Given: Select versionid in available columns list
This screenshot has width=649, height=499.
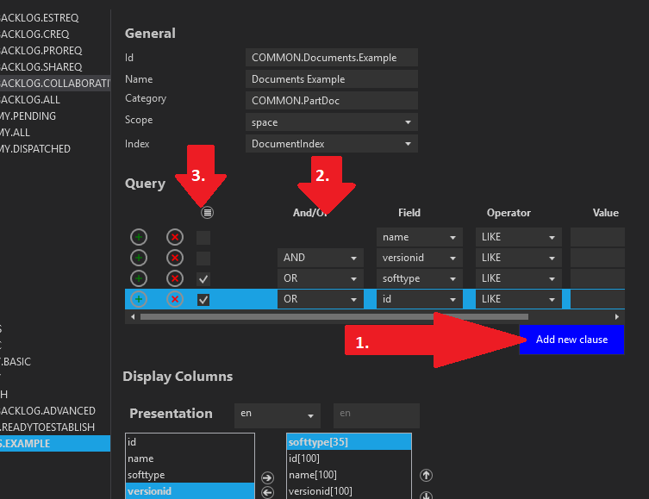Looking at the screenshot, I should tap(190, 491).
